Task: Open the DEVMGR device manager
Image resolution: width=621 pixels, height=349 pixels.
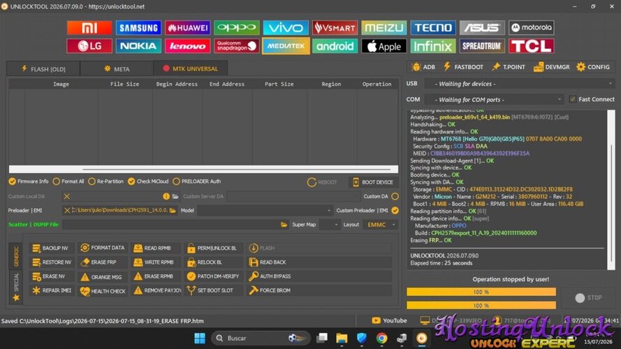Action: tap(552, 67)
